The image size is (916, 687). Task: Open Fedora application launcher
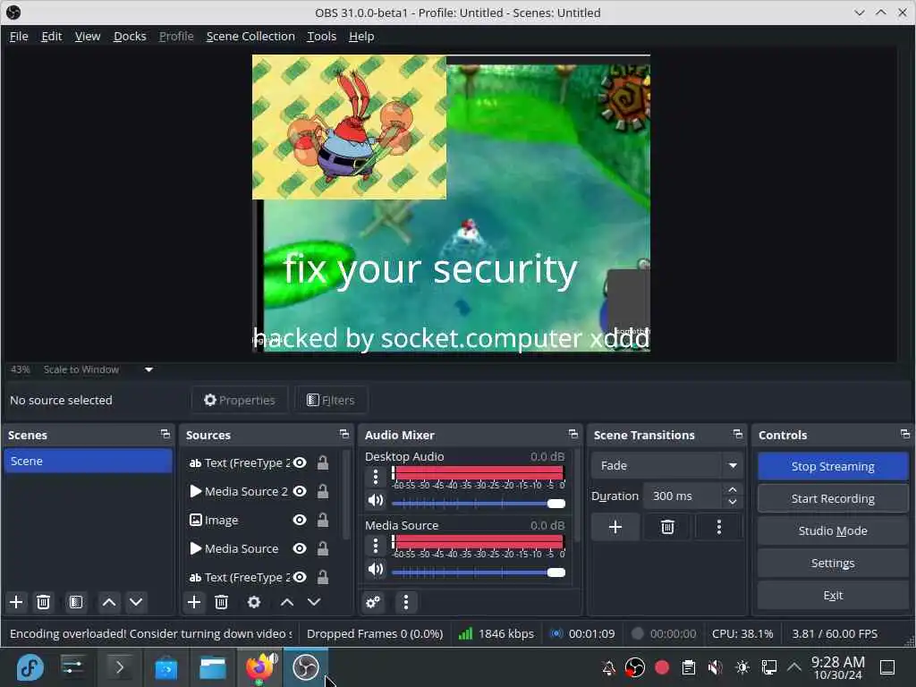tap(30, 667)
